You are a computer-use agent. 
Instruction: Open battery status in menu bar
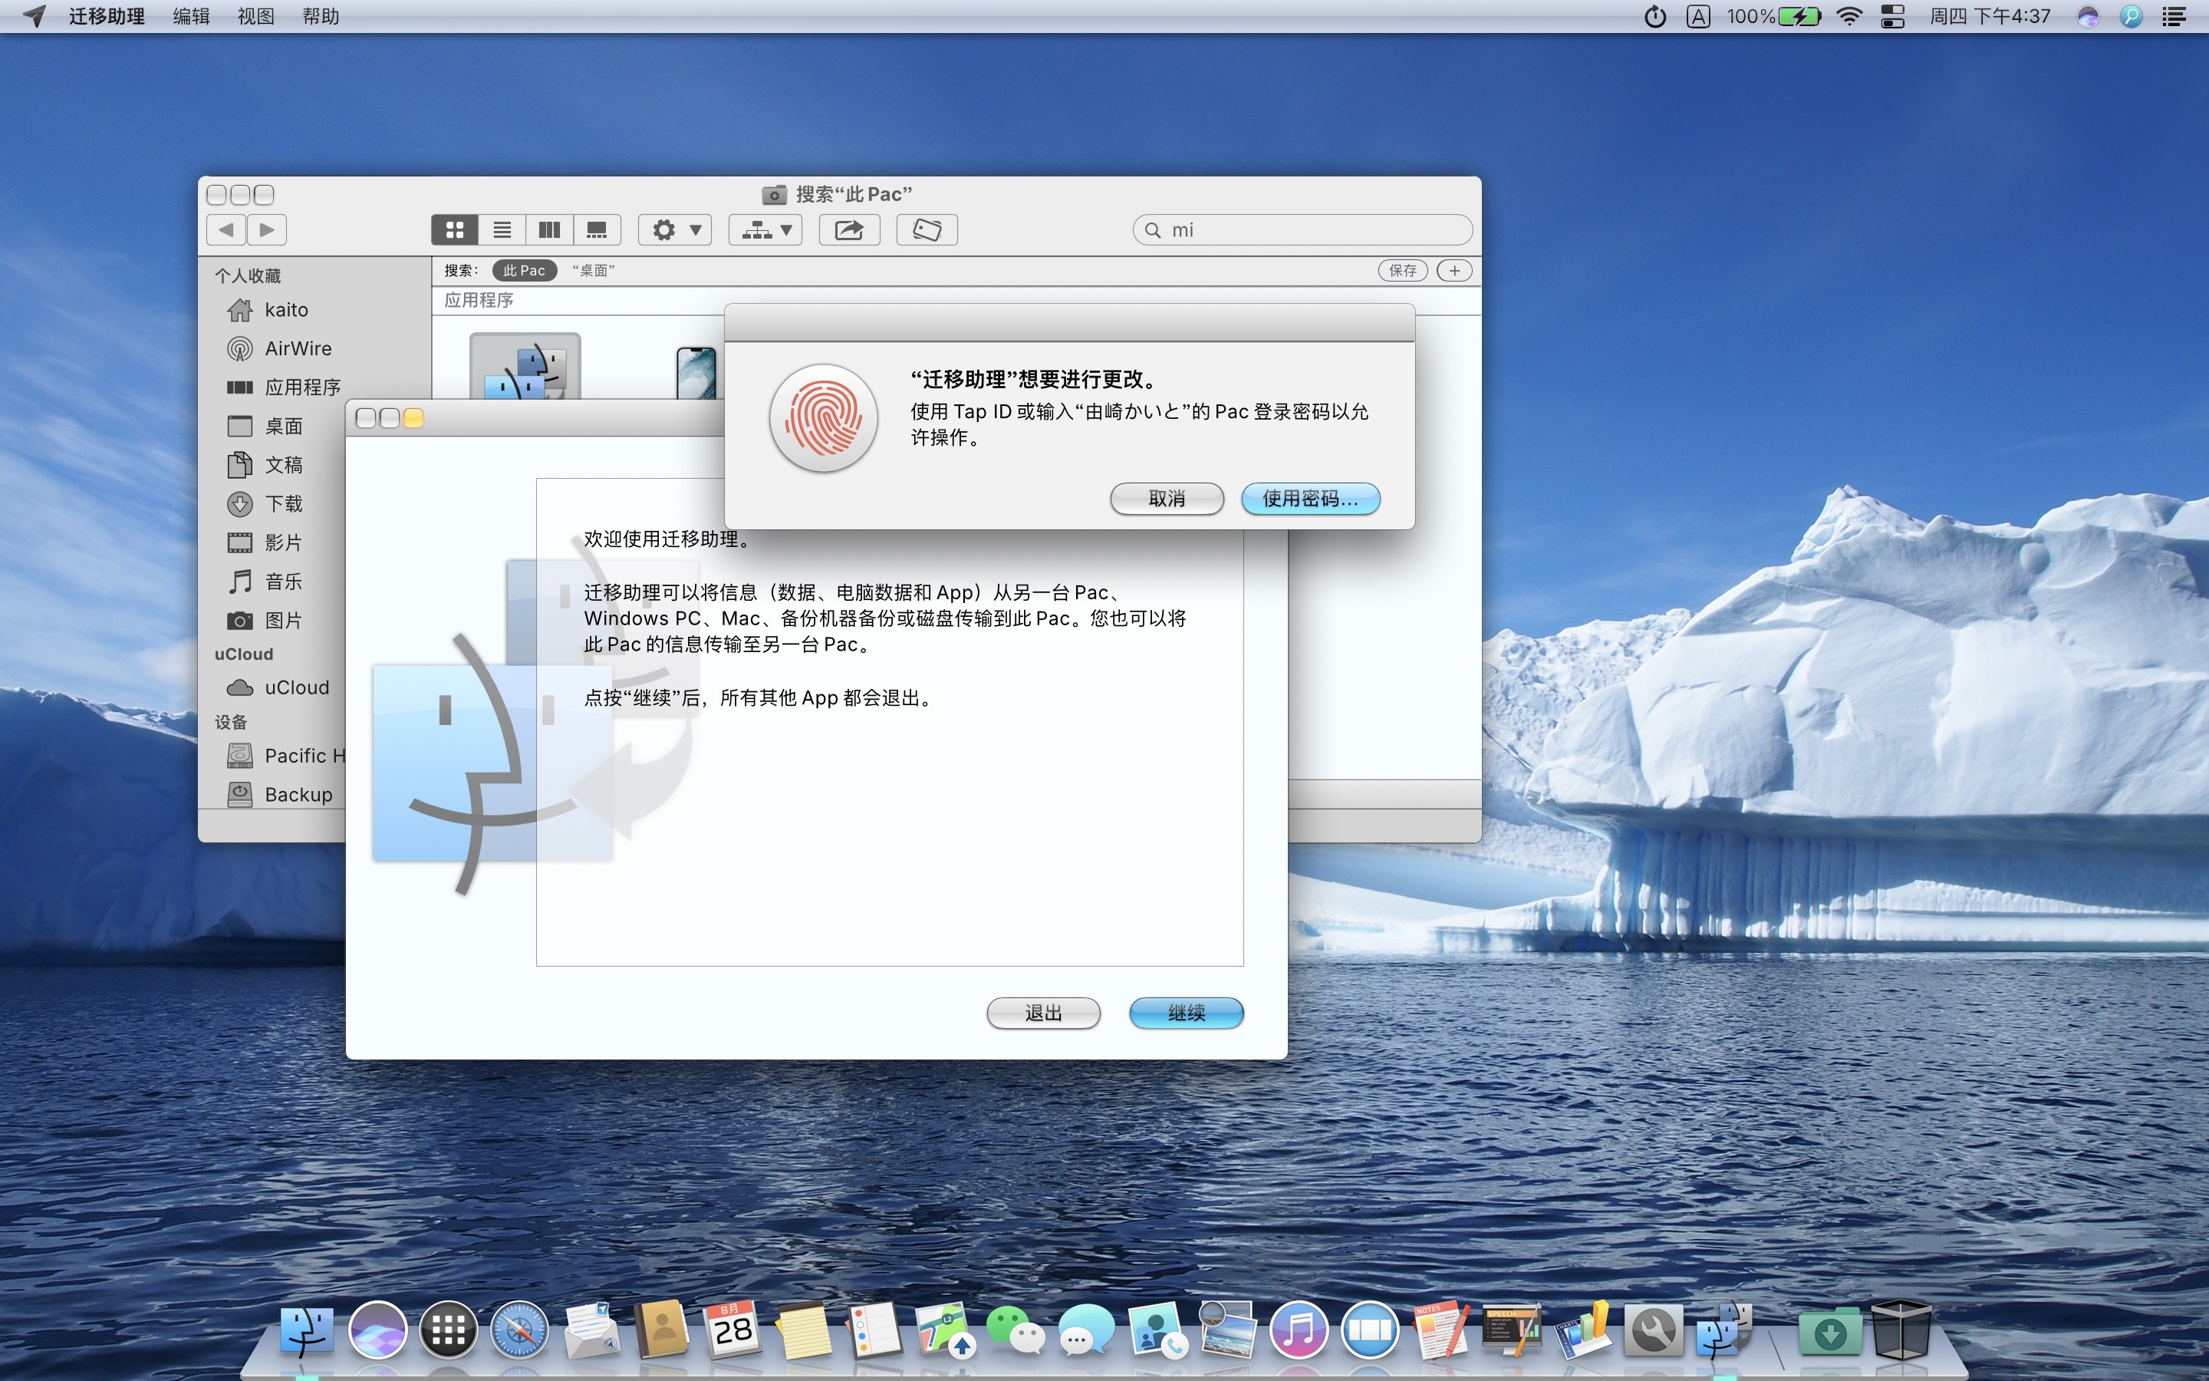(x=1775, y=16)
